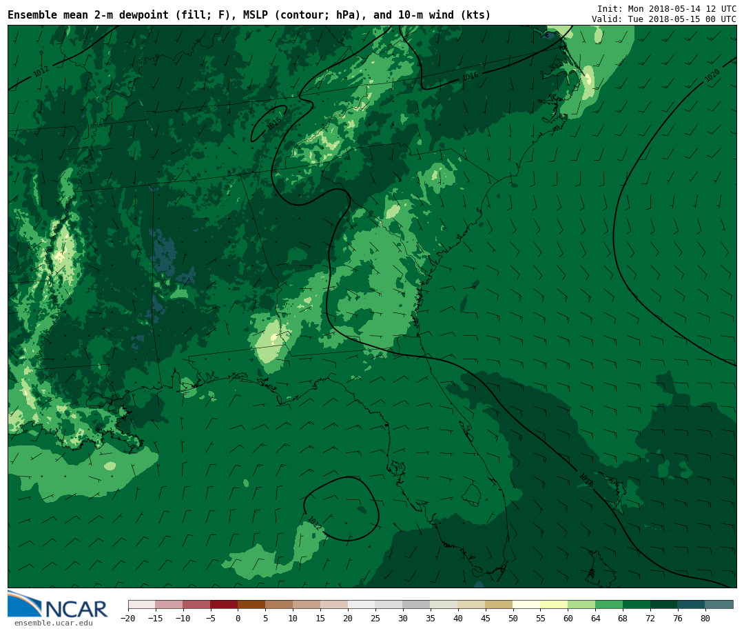744x631 pixels.
Task: Pick the 10 to 15 tan swatch
Action: (x=307, y=605)
